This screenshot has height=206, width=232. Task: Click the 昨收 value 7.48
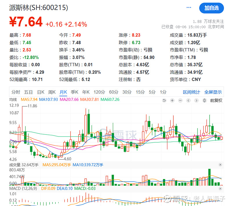[77, 43]
